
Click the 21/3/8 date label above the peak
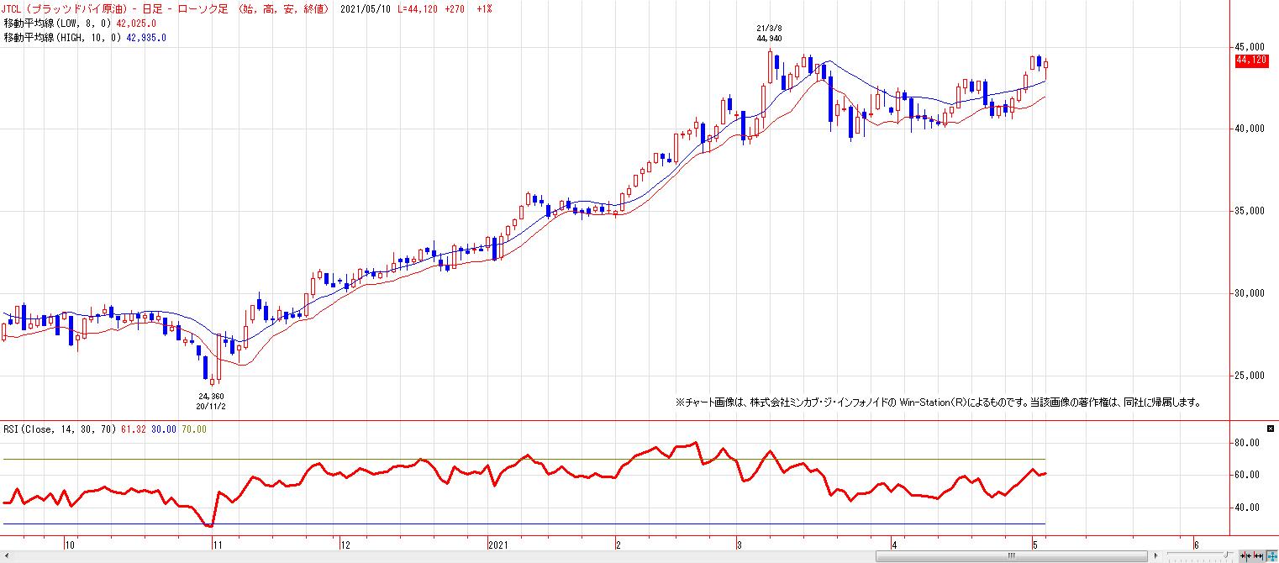coord(770,29)
